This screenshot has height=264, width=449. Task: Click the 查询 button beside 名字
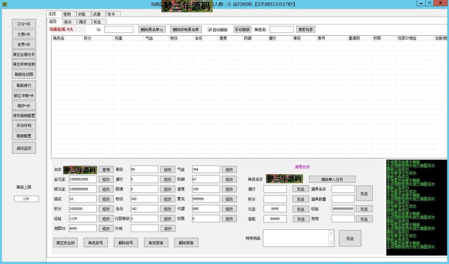106,169
